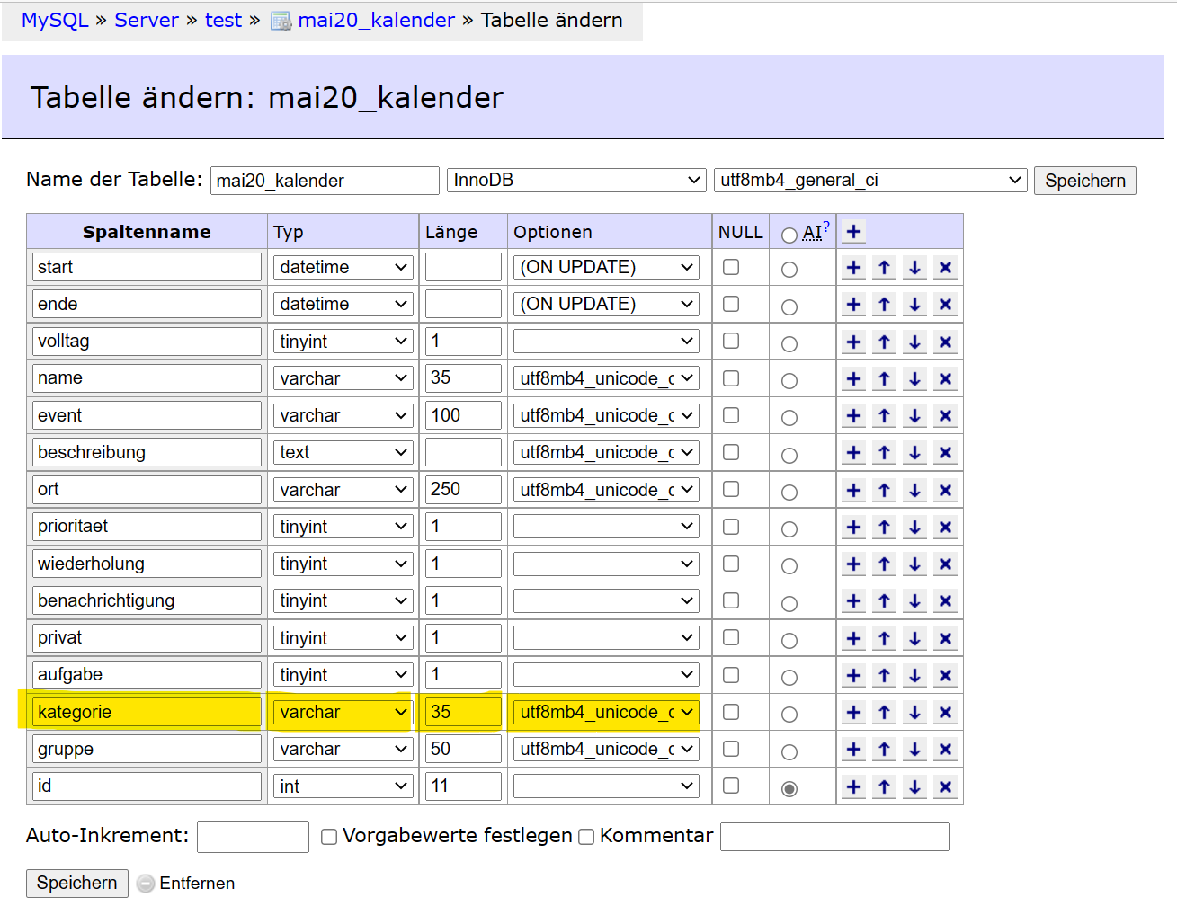Remove the gruppe column with X icon

click(945, 750)
